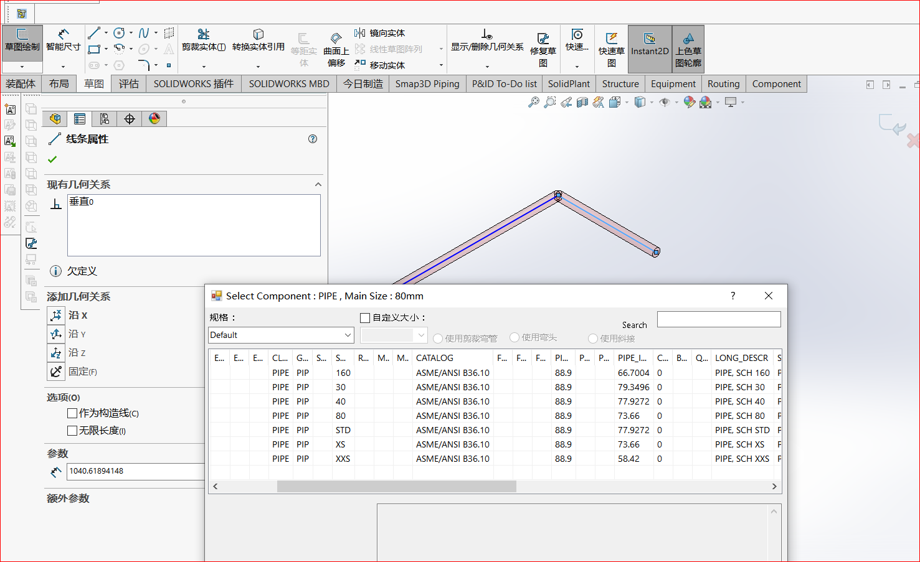Select the PIPE, SCH 80 row
Screen dimensions: 920x562
[495, 416]
